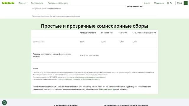Click the Перевод криптовалют между физическими лицами label
Image resolution: width=189 pixels, height=106 pixels.
[x=52, y=55]
